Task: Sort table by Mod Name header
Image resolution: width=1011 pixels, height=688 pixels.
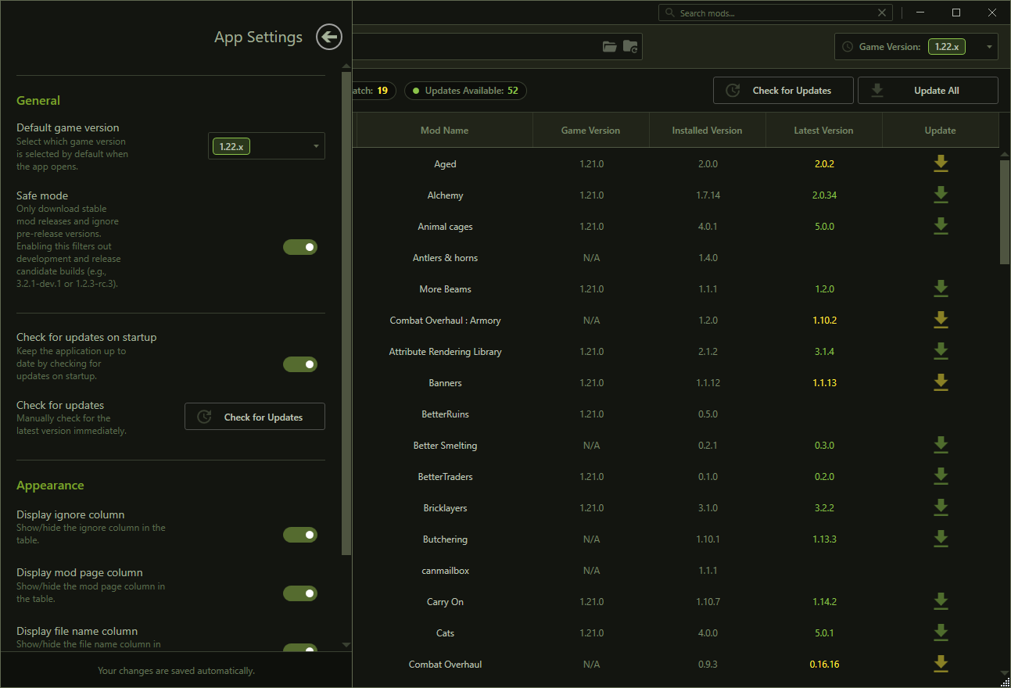Action: click(x=445, y=131)
